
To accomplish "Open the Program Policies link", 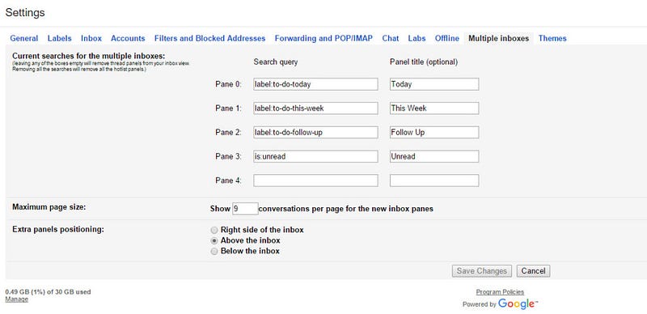I will coord(500,292).
